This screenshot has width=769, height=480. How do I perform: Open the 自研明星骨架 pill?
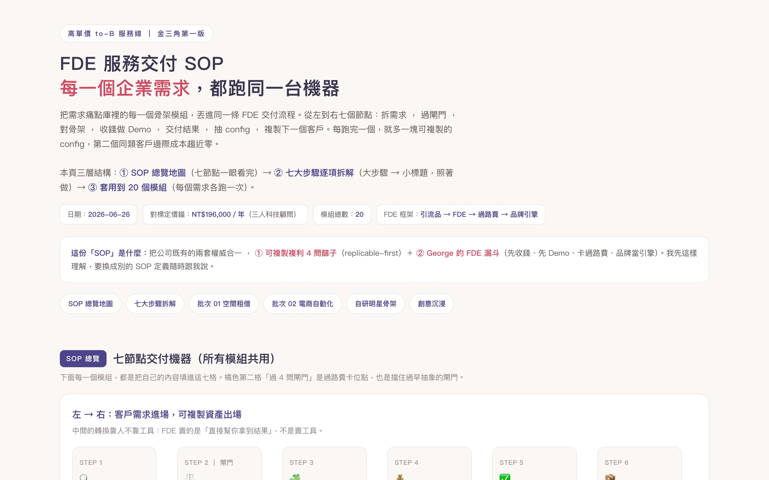(376, 304)
